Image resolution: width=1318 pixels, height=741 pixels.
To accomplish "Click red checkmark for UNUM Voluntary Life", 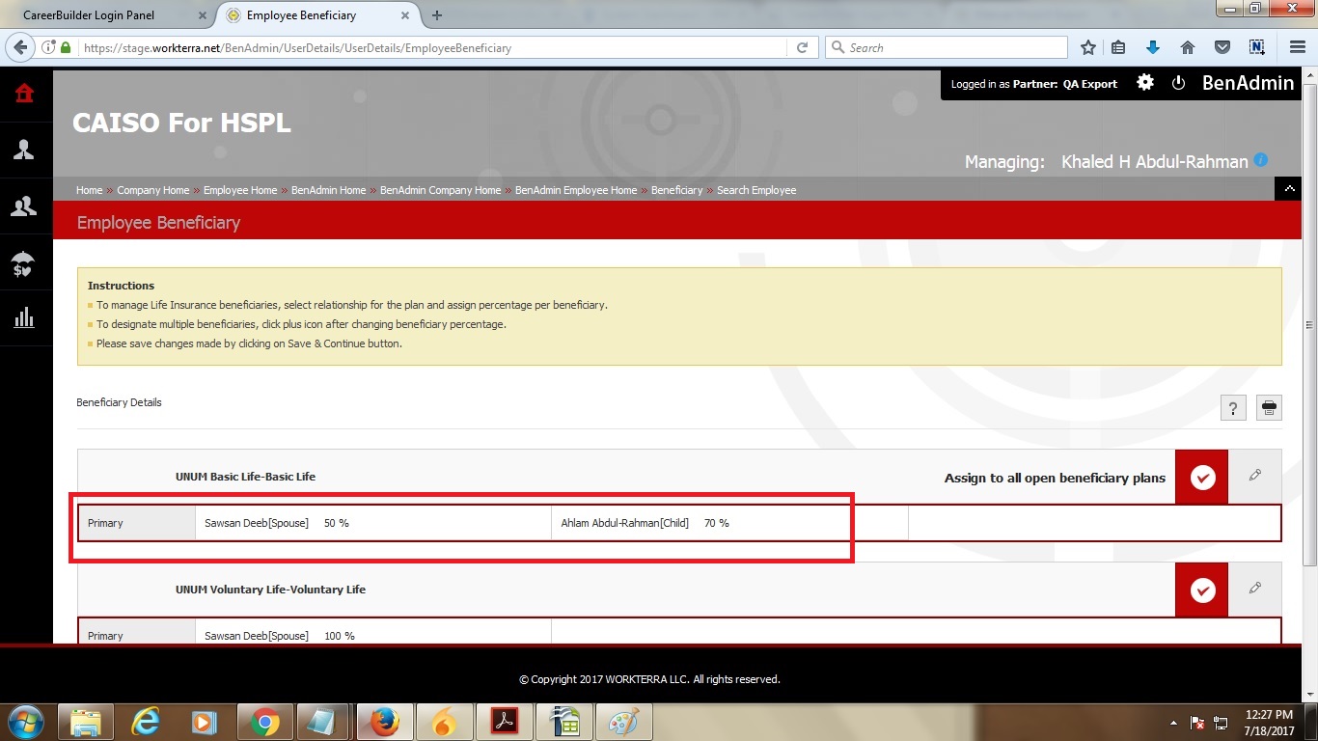I will pos(1201,590).
